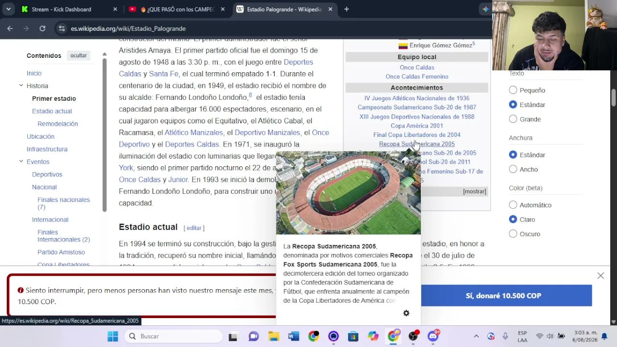The image size is (617, 347).
Task: Close the Stream - Kick Dashboard tab
Action: [115, 9]
